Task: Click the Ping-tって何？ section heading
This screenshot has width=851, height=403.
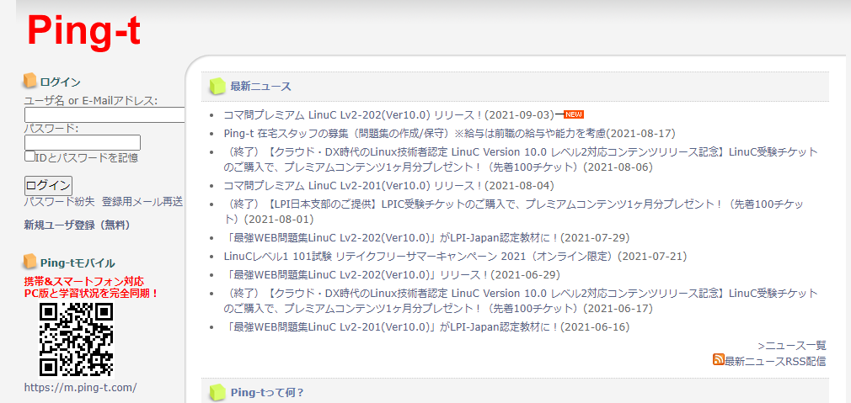Action: pyautogui.click(x=267, y=393)
